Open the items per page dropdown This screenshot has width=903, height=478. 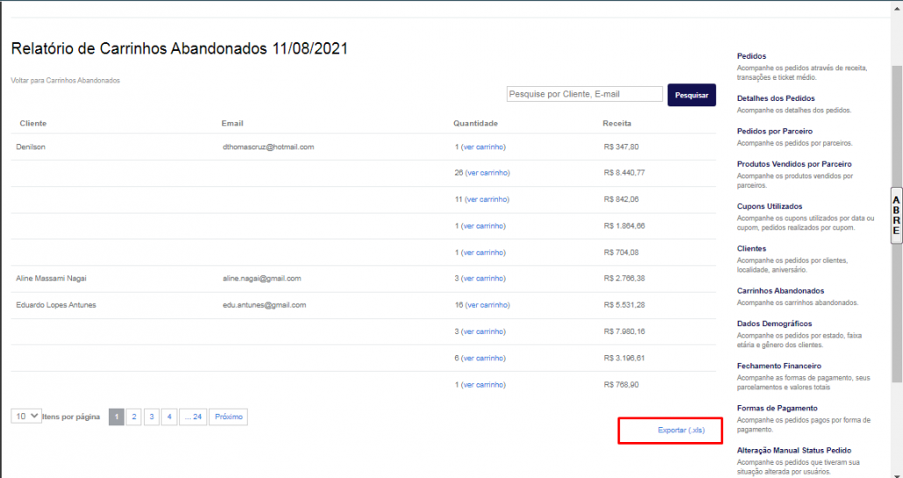pos(26,417)
